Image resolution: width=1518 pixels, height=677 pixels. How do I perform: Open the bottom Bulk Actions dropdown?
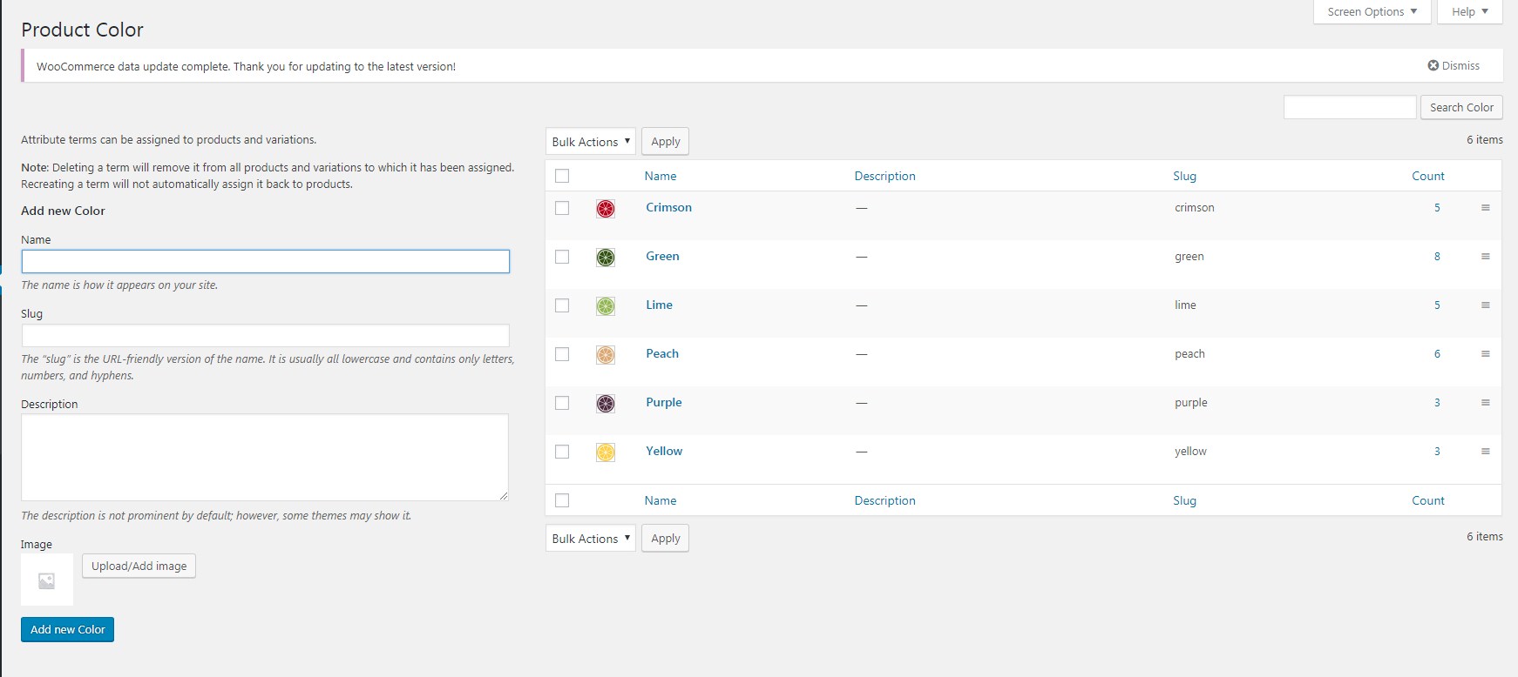(x=591, y=539)
